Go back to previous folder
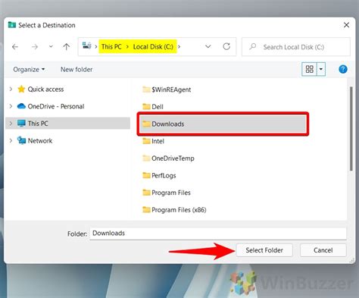Image resolution: width=359 pixels, height=298 pixels. click(x=15, y=47)
